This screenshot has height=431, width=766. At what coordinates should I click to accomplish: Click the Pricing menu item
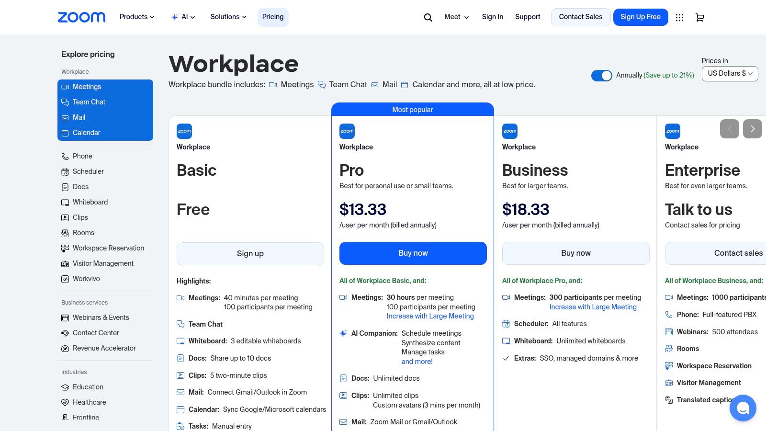coord(272,17)
